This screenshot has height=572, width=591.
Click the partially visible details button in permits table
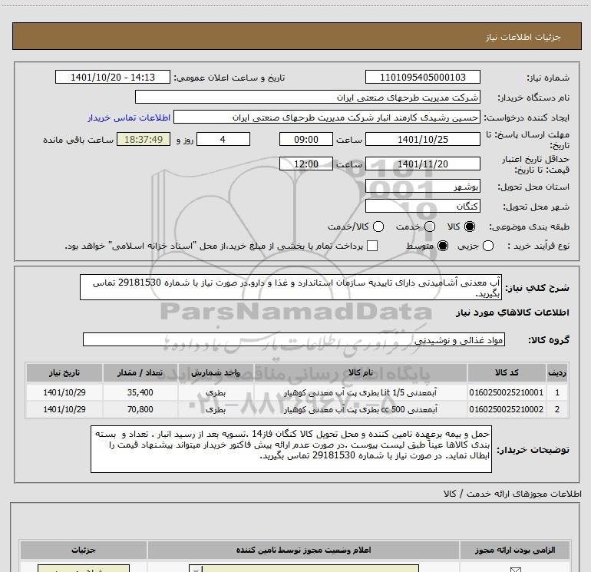pyautogui.click(x=84, y=568)
